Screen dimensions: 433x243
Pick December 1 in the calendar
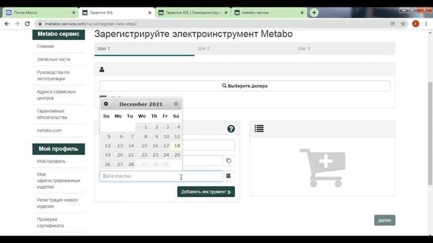[x=142, y=127]
